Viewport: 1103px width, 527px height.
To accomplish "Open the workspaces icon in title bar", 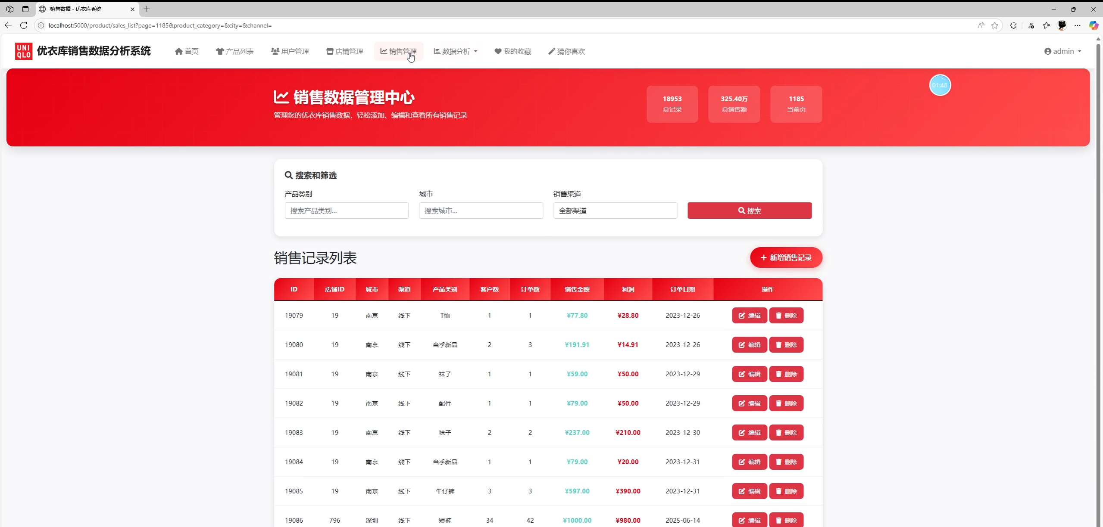I will tap(10, 9).
